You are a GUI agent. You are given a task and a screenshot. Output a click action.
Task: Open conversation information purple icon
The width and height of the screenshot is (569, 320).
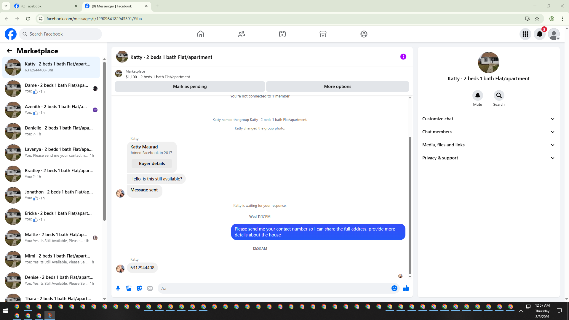(403, 57)
